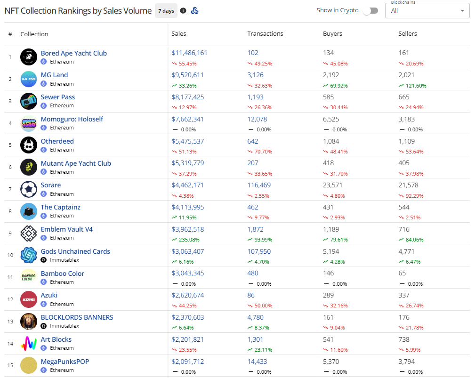
Task: Click the Gods Unchained Cards logo
Action: pyautogui.click(x=29, y=255)
